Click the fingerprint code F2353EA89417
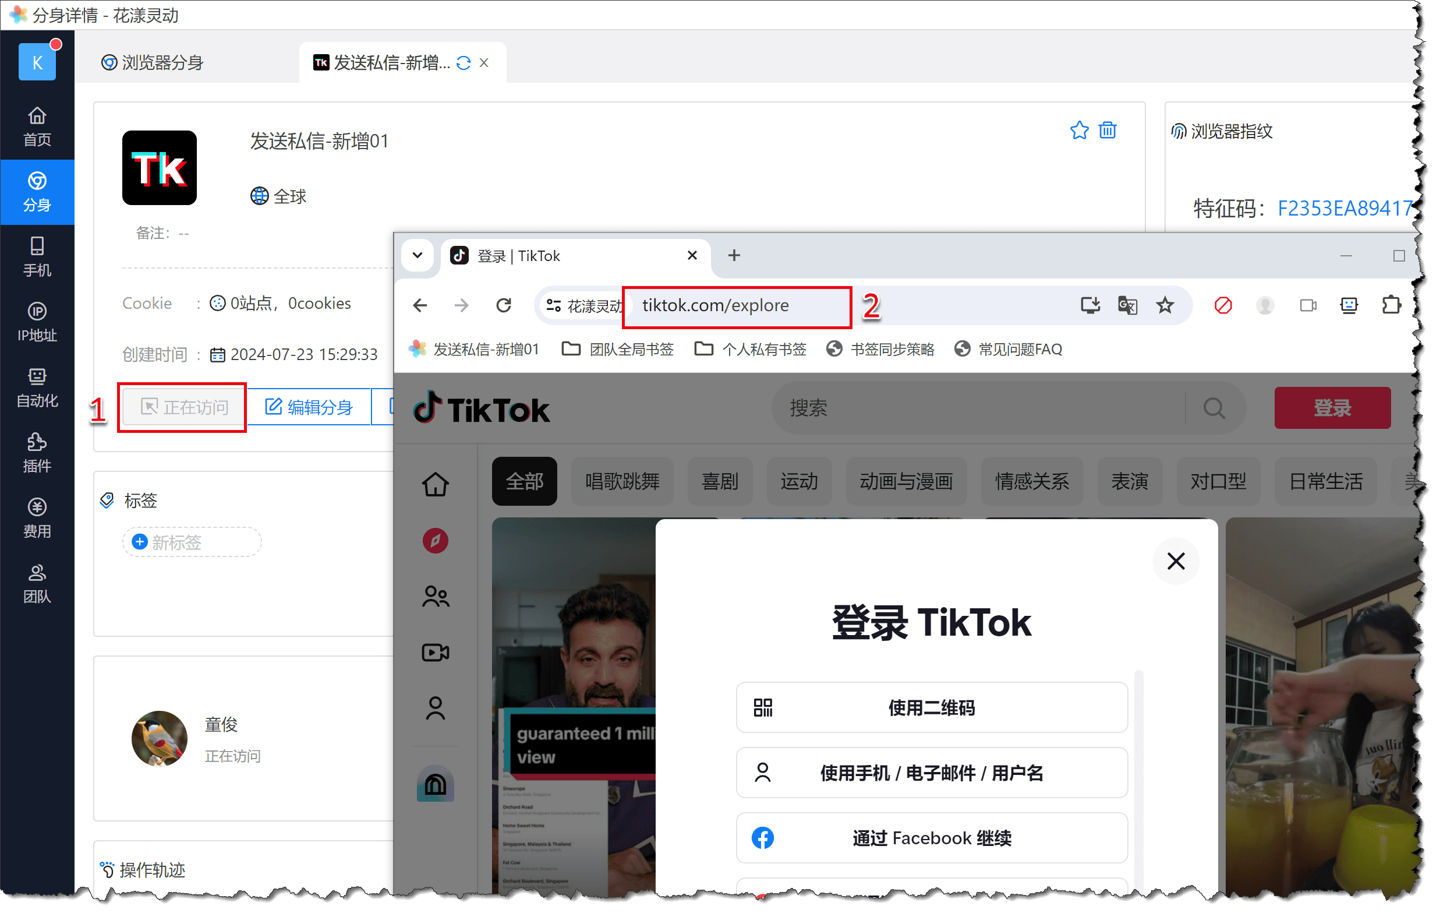This screenshot has height=913, width=1447. coord(1345,208)
